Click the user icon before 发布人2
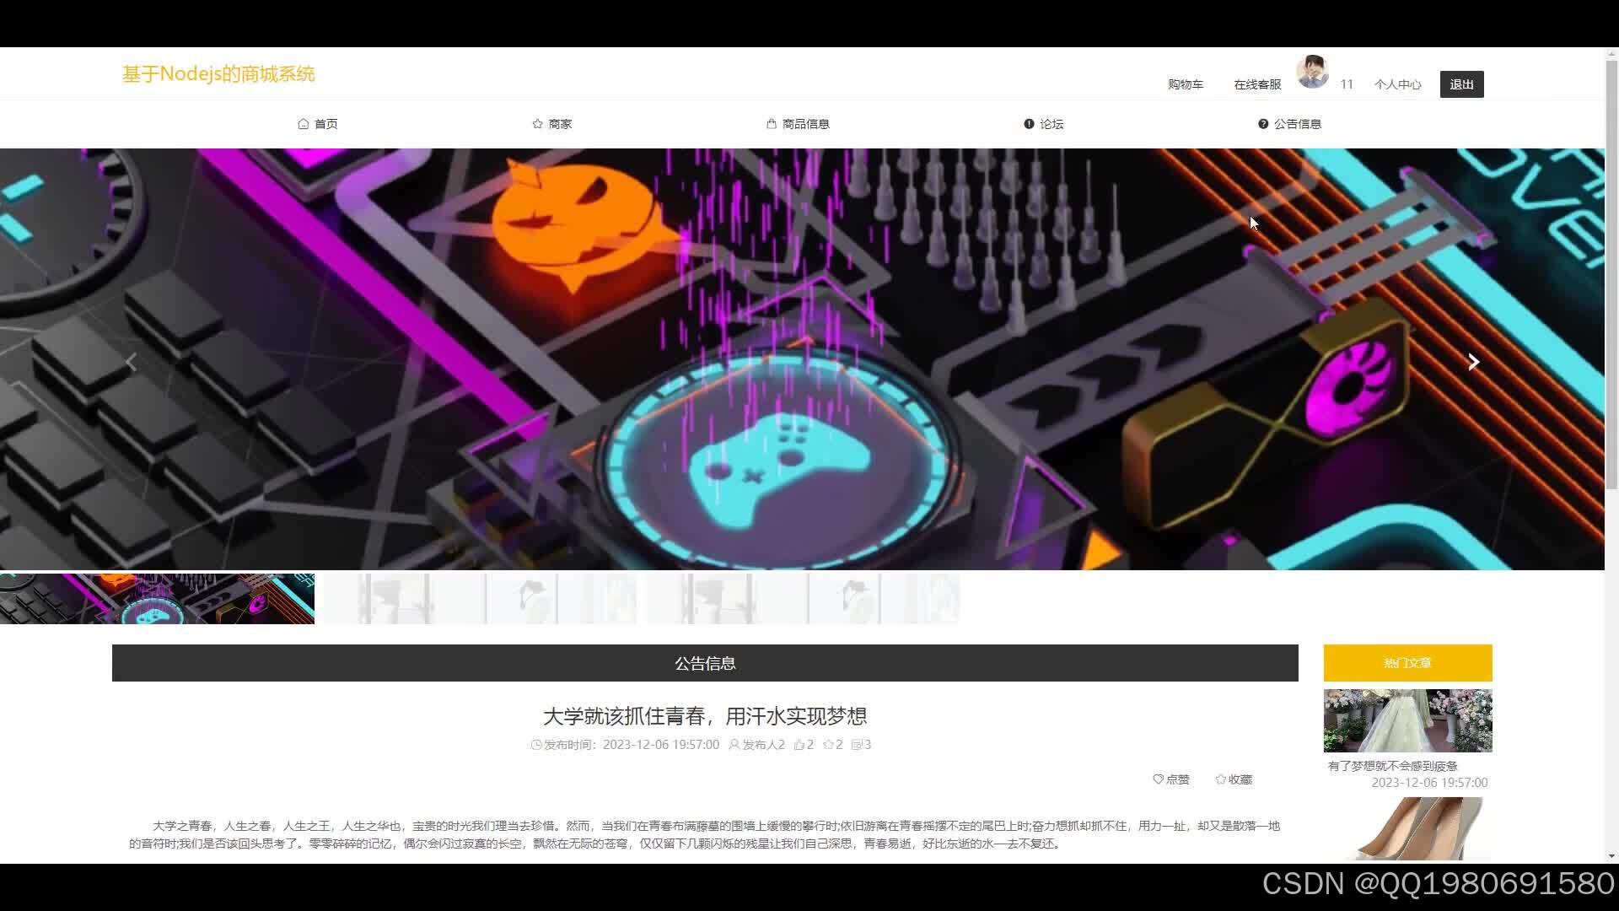Viewport: 1619px width, 911px height. click(x=734, y=745)
